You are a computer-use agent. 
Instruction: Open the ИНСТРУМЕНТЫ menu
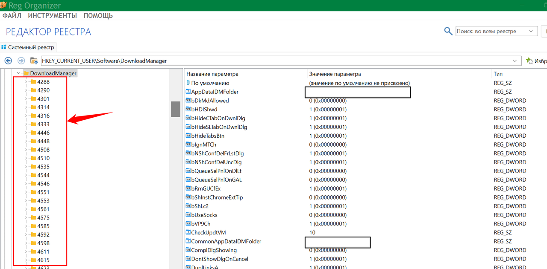coord(53,16)
